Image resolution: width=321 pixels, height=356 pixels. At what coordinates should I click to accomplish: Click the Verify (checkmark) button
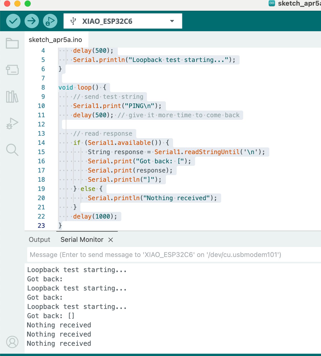[x=13, y=21]
